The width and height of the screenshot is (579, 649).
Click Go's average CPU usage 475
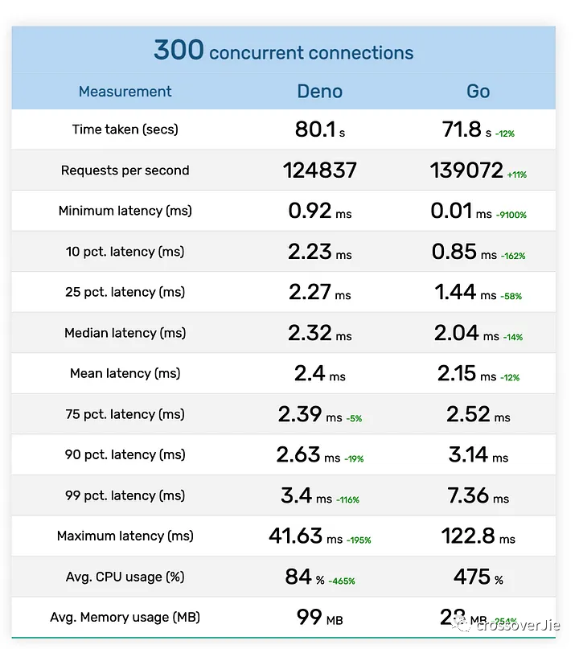click(472, 576)
